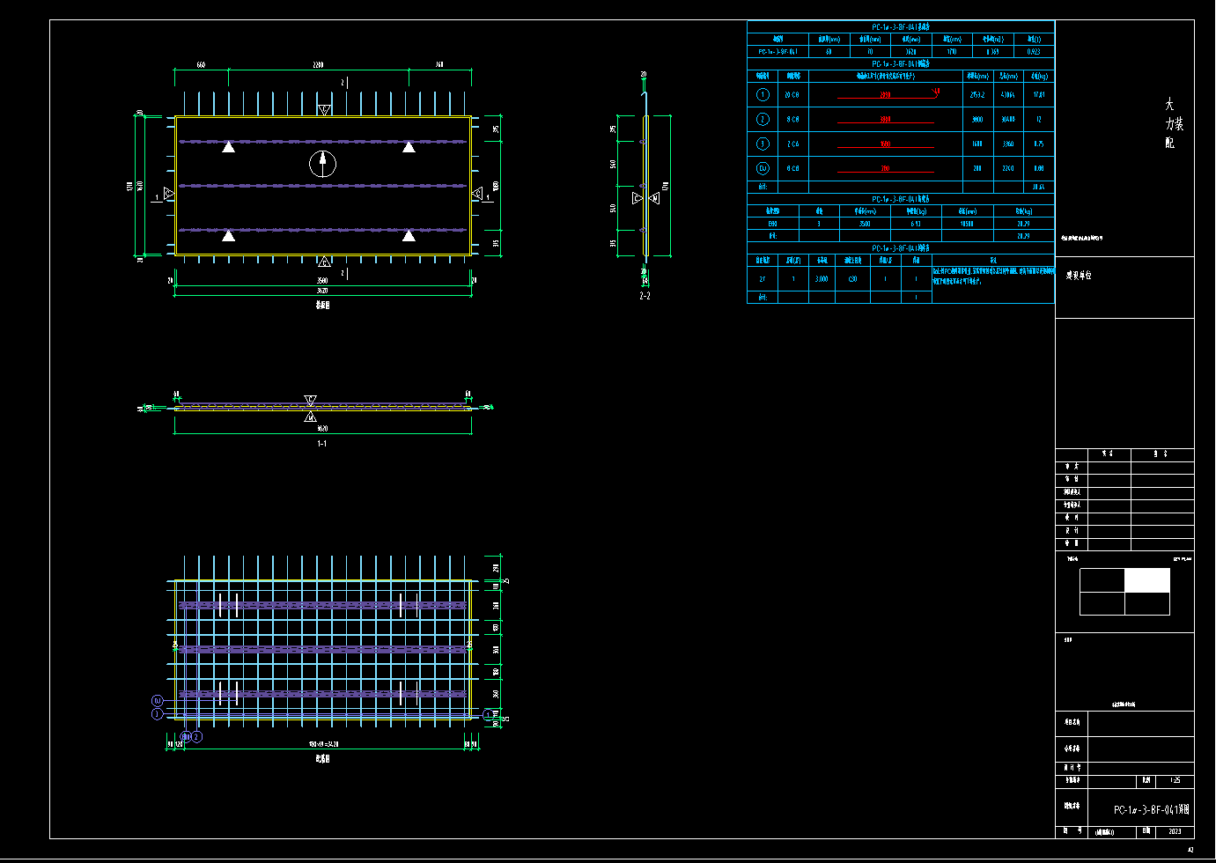This screenshot has width=1216, height=863.
Task: Click the red rebar shape line in row 2
Action: 886,121
